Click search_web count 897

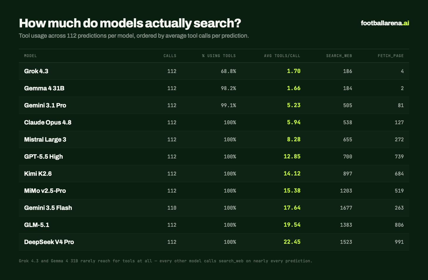348,174
